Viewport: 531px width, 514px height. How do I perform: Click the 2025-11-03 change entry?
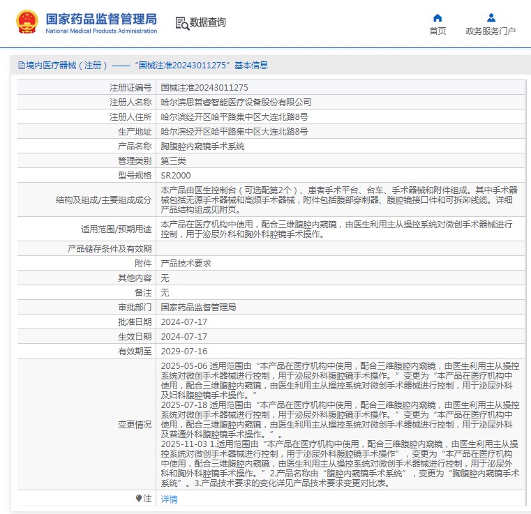(340, 463)
